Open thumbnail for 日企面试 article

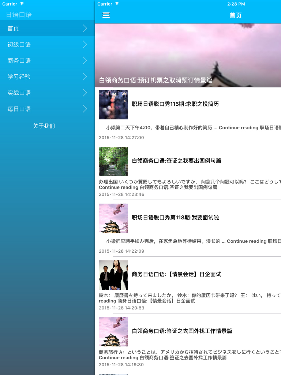point(113,275)
